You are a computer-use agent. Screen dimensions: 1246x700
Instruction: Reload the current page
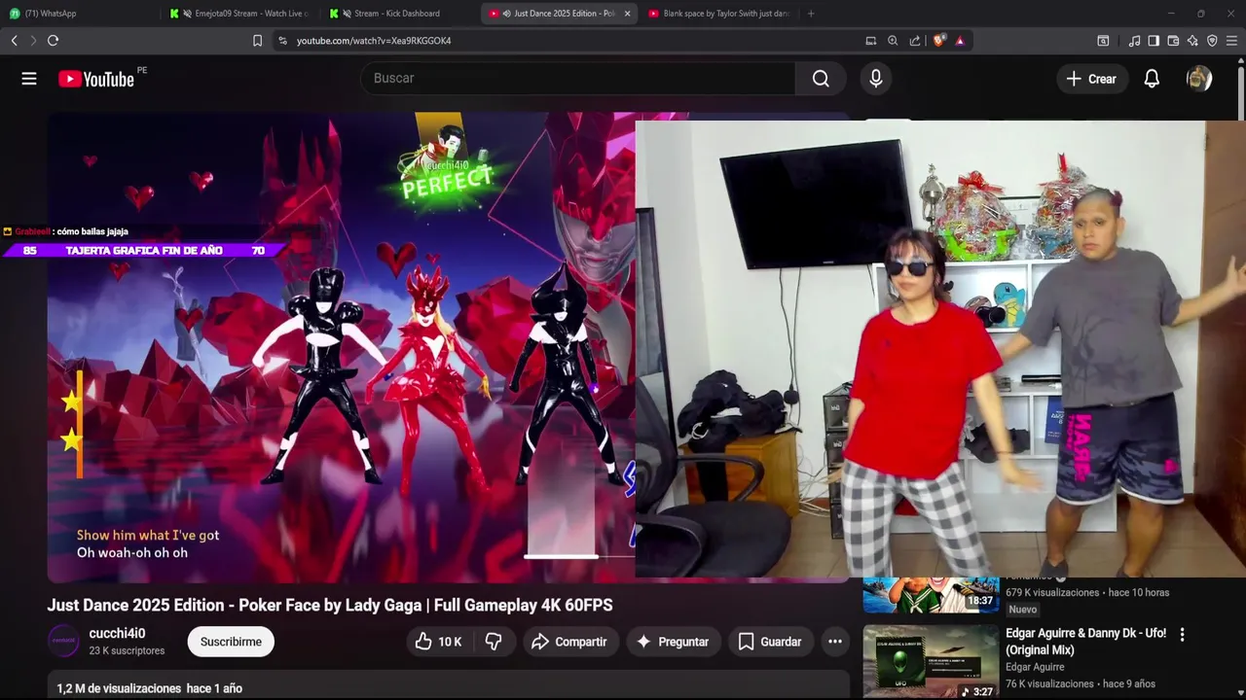click(53, 41)
